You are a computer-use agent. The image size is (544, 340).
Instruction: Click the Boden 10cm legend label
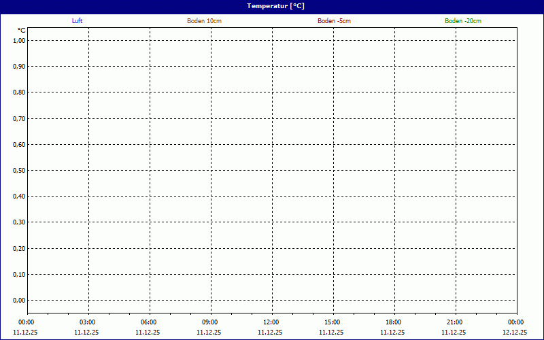point(205,21)
